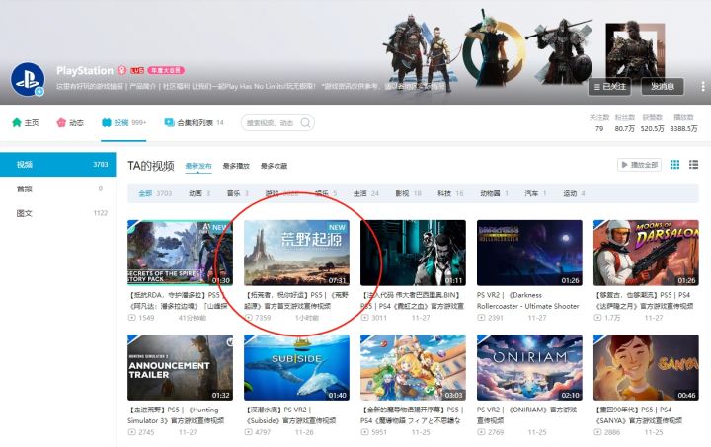The image size is (711, 447).
Task: Open the Moons of Darsalon thumbnail
Action: tap(646, 253)
